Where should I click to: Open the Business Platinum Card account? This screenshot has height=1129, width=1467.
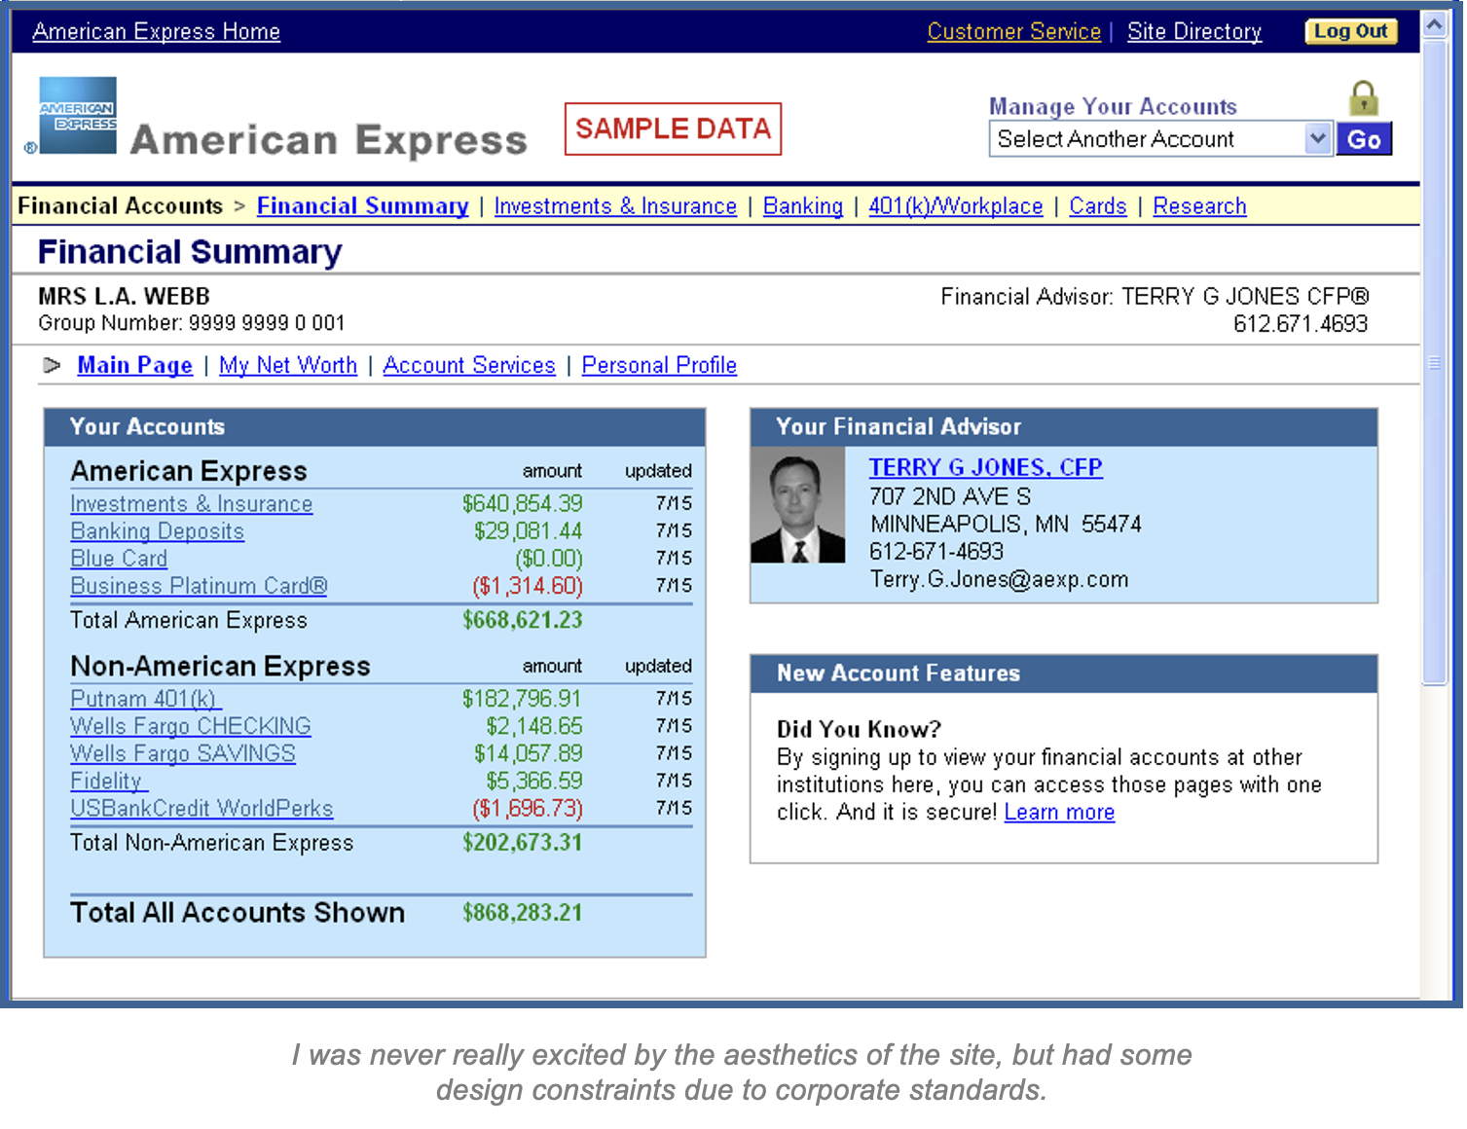click(199, 586)
